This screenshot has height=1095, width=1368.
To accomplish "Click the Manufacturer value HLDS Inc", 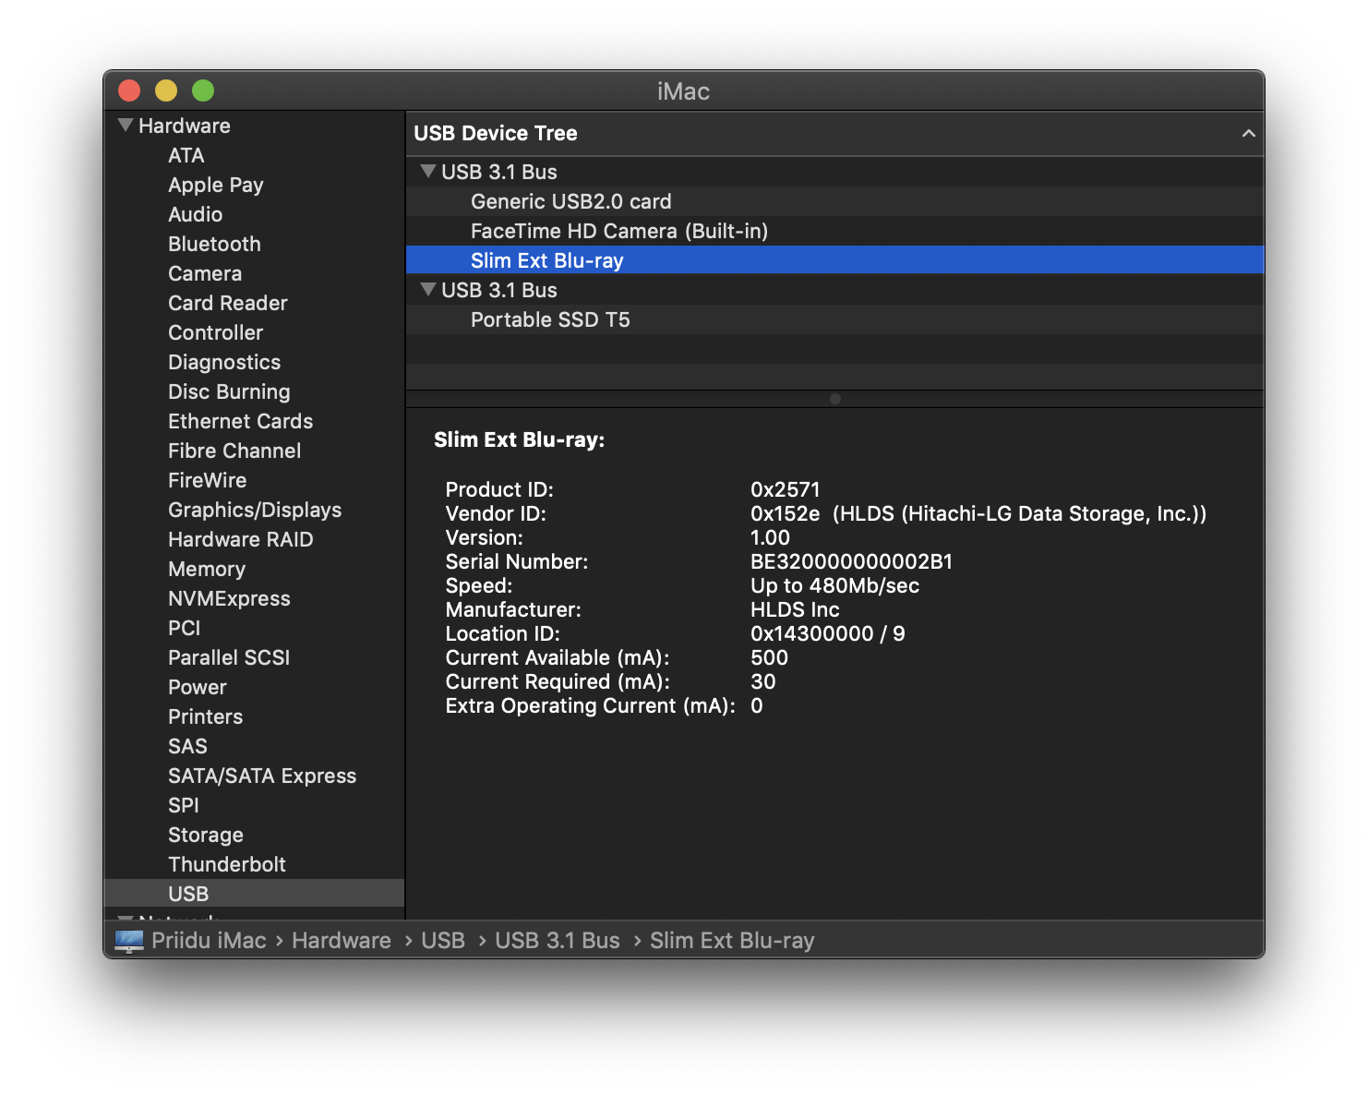I will pyautogui.click(x=795, y=609).
